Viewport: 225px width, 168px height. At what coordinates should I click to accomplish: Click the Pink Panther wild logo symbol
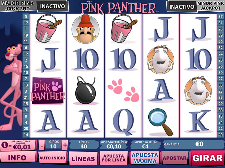[48, 91]
